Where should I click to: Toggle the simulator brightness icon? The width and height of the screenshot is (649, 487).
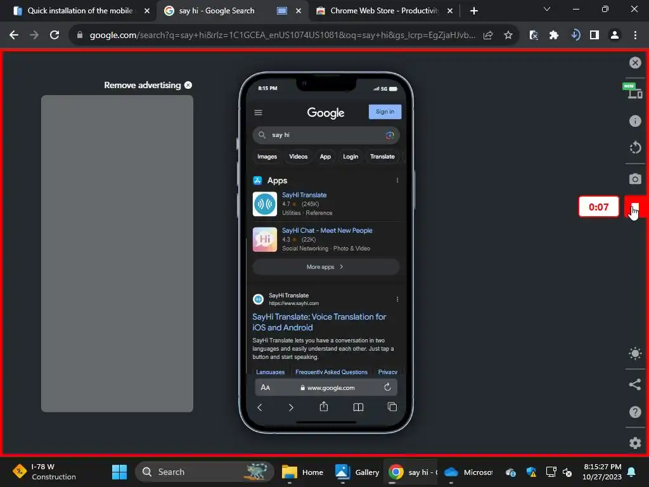tap(635, 354)
